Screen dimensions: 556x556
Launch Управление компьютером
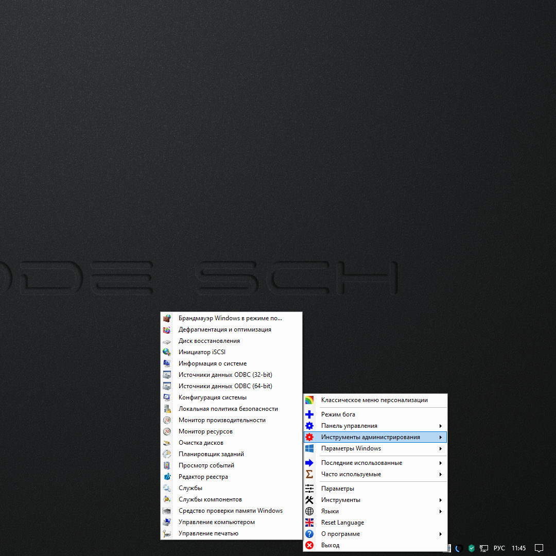click(216, 522)
